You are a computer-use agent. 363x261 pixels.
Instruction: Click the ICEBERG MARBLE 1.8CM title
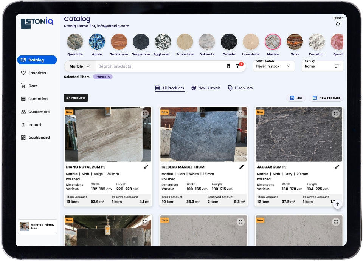(183, 167)
